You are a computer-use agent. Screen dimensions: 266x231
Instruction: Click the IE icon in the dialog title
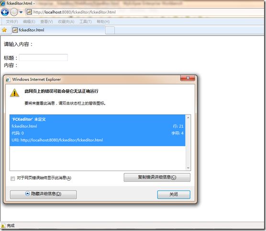8,79
